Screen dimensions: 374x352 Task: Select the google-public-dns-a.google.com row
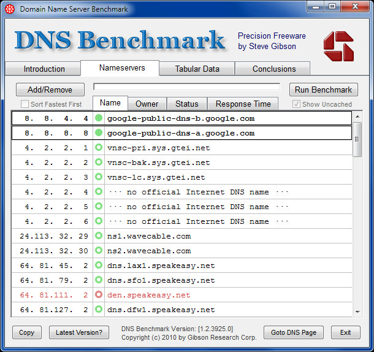tap(181, 133)
